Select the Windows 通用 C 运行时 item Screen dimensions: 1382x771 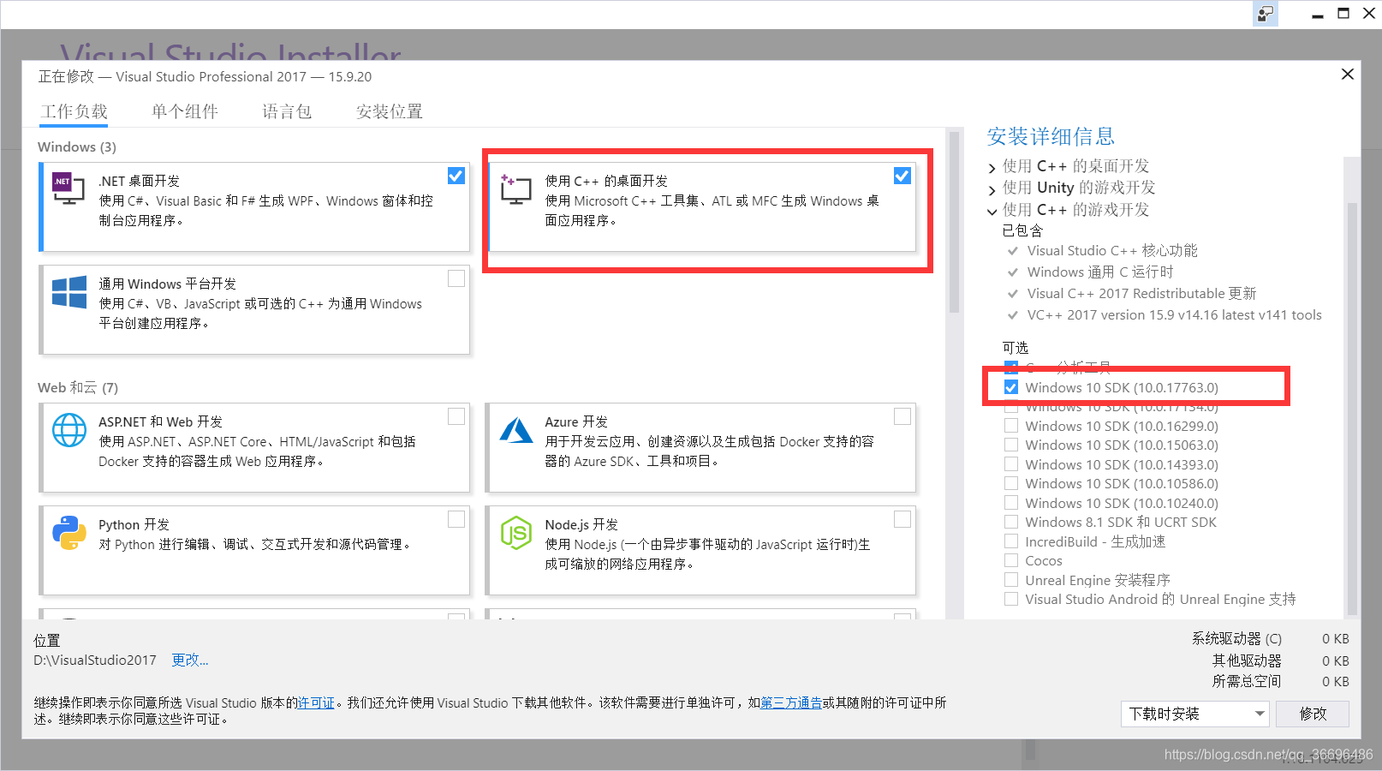[x=1100, y=272]
